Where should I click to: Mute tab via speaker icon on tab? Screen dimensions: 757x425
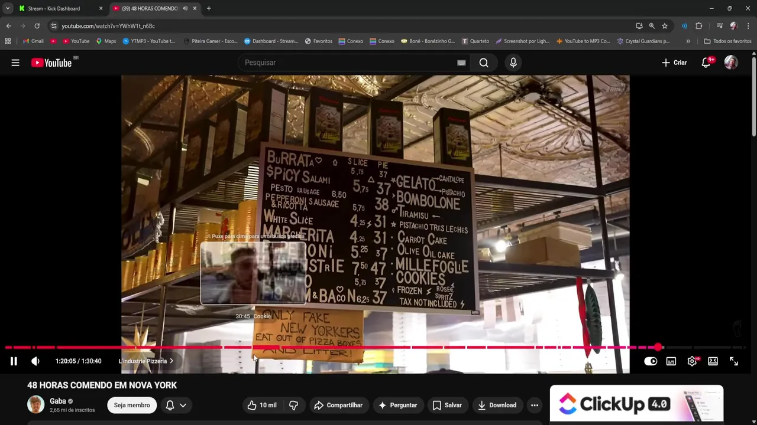pyautogui.click(x=185, y=8)
